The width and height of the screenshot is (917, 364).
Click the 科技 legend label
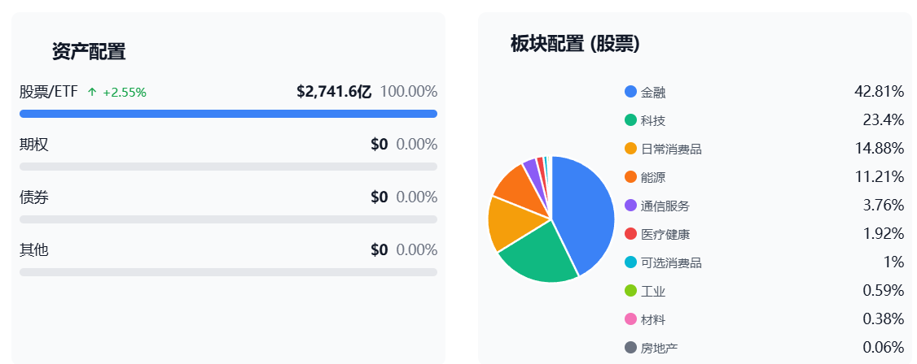pos(653,121)
